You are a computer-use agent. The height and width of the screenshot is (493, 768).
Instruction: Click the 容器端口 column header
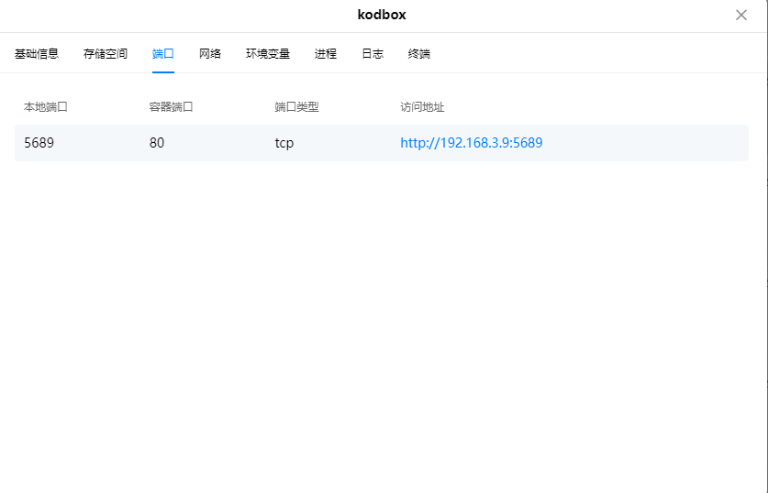coord(172,107)
